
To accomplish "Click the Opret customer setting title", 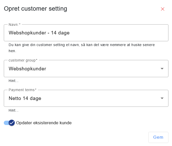I will 36,9.
